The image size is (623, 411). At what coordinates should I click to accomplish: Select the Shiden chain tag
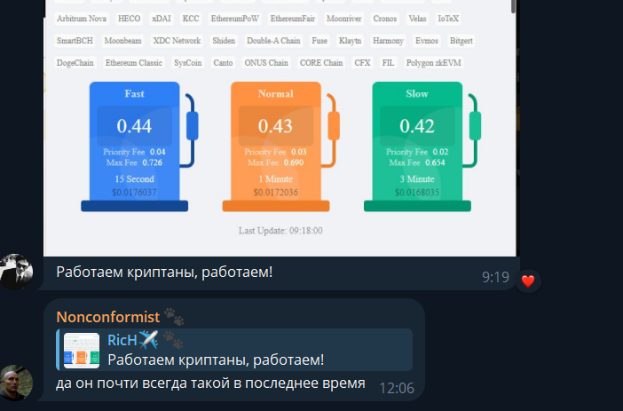point(224,41)
